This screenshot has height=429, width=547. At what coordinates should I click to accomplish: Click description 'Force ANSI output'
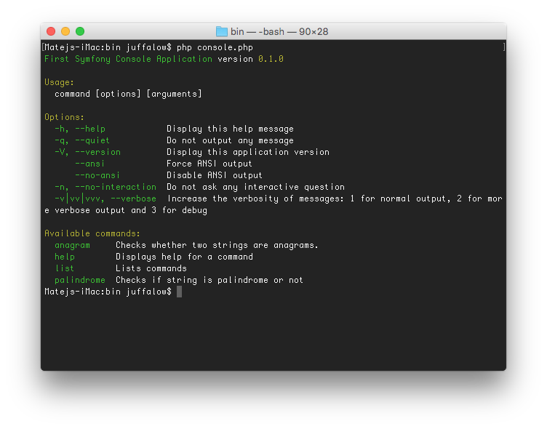[x=209, y=164]
